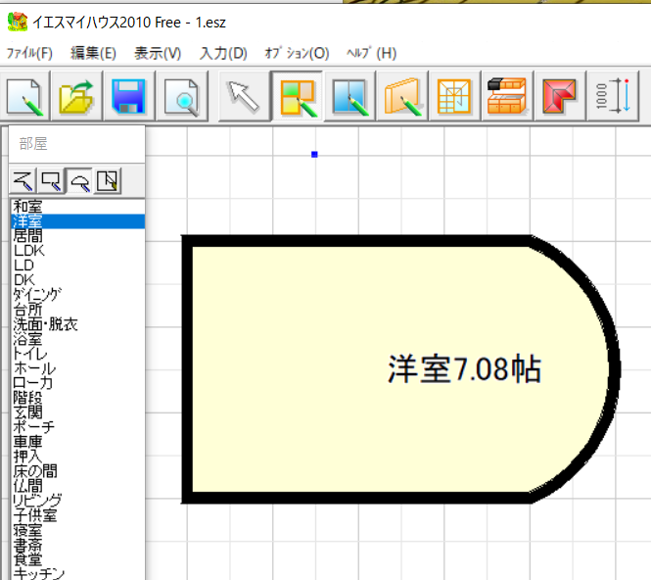Screen dimensions: 651x580
Task: Choose the rectangle room drawing mode icon
Action: (x=52, y=180)
